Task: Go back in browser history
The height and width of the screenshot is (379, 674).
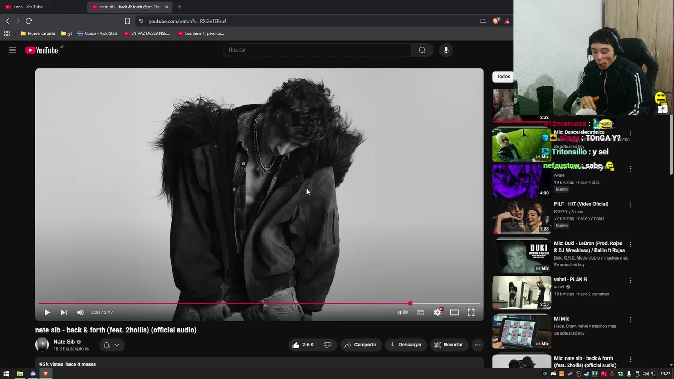Action: pos(7,21)
